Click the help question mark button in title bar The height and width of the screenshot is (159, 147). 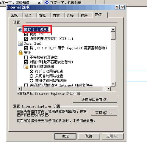pos(117,7)
